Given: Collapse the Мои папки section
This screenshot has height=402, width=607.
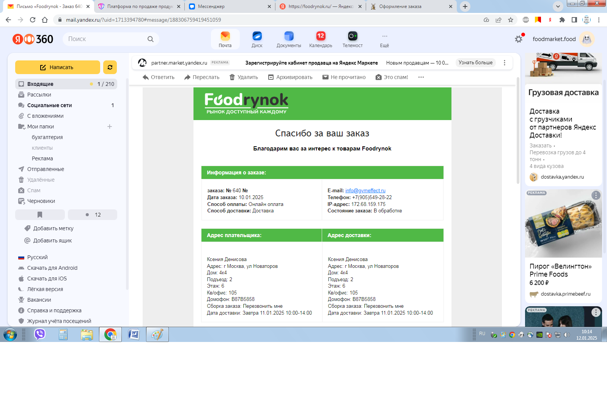Looking at the screenshot, I should pyautogui.click(x=22, y=127).
